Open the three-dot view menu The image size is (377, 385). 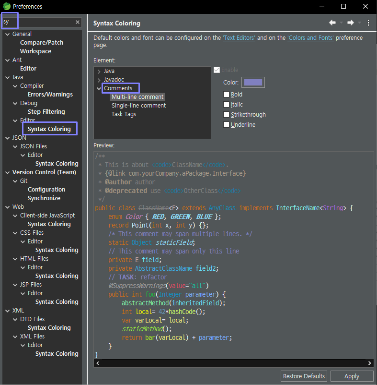[x=368, y=23]
